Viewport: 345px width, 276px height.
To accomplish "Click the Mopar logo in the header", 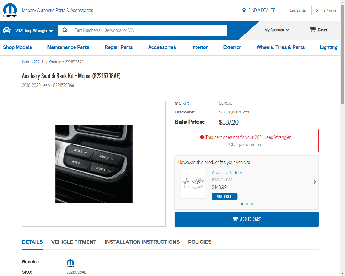I will click(10, 10).
